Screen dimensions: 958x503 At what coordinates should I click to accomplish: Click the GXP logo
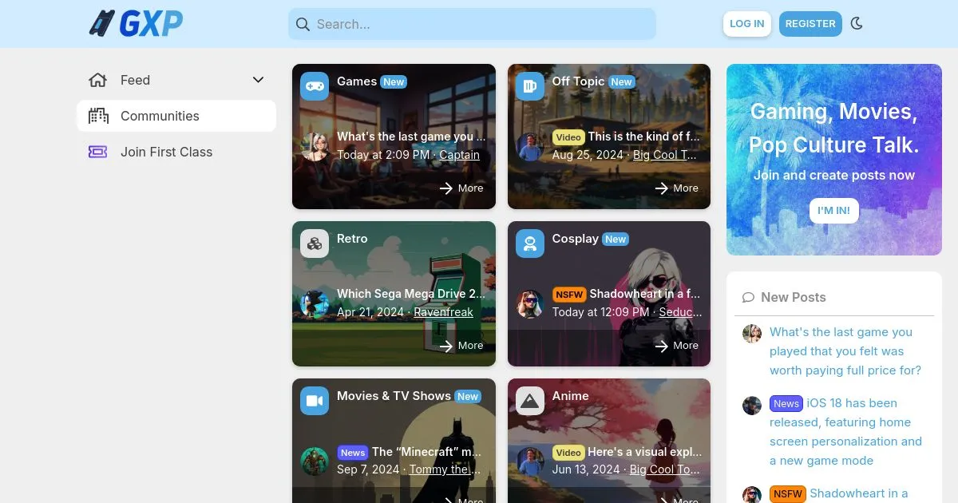click(136, 24)
